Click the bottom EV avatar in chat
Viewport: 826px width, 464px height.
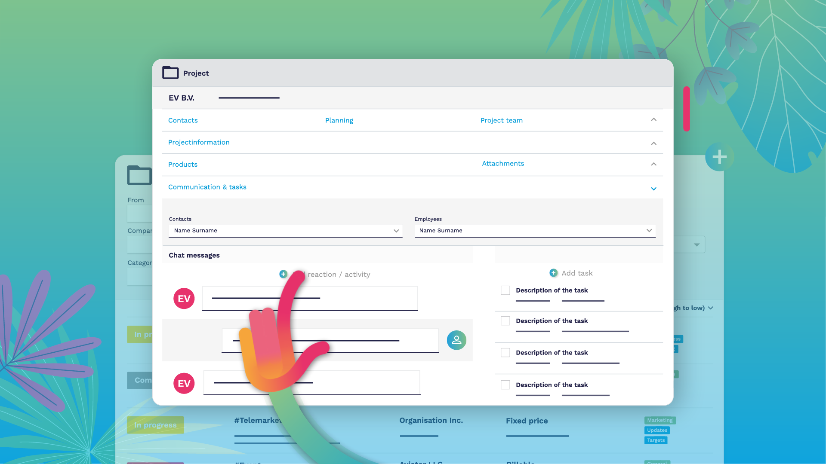184,383
